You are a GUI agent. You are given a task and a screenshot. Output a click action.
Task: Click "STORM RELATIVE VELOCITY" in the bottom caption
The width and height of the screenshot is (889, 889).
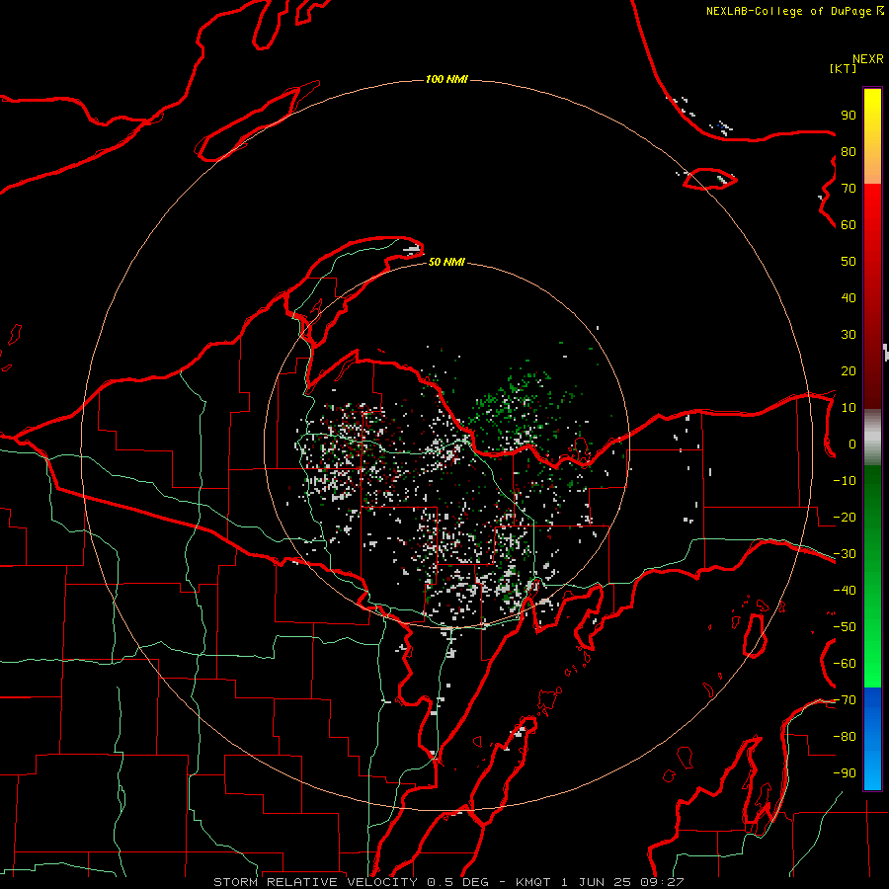point(315,882)
